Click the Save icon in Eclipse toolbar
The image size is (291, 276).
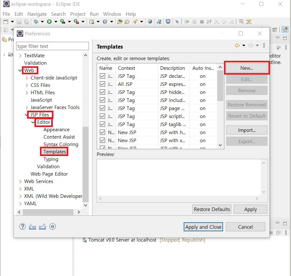[19, 22]
